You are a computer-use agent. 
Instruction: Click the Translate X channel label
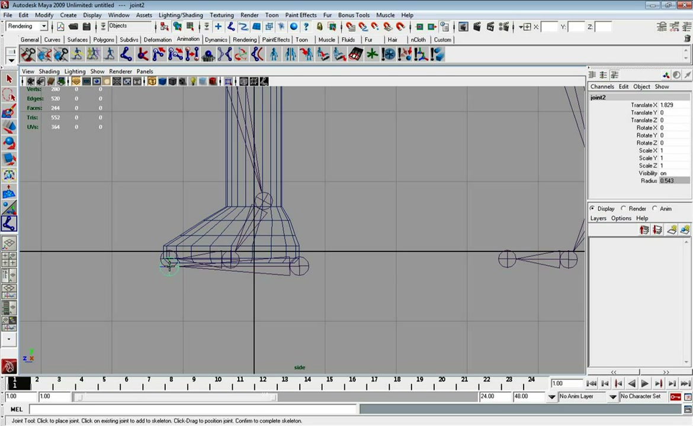644,105
